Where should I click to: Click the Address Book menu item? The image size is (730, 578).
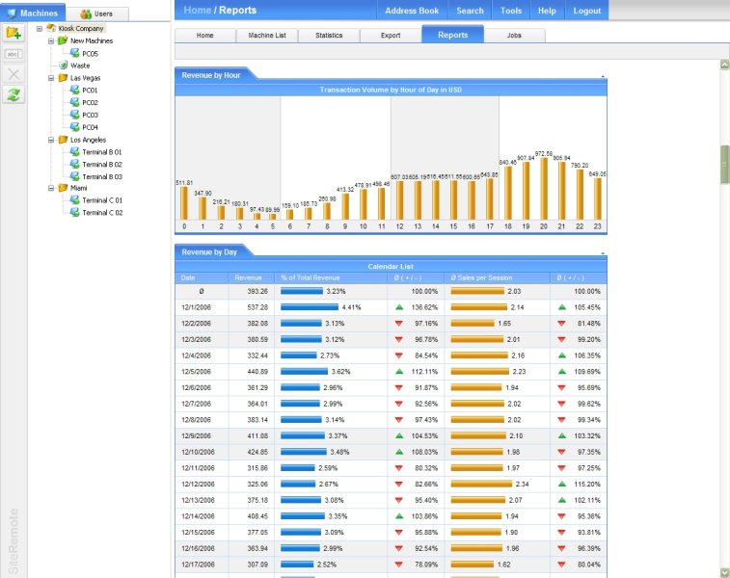tap(412, 11)
